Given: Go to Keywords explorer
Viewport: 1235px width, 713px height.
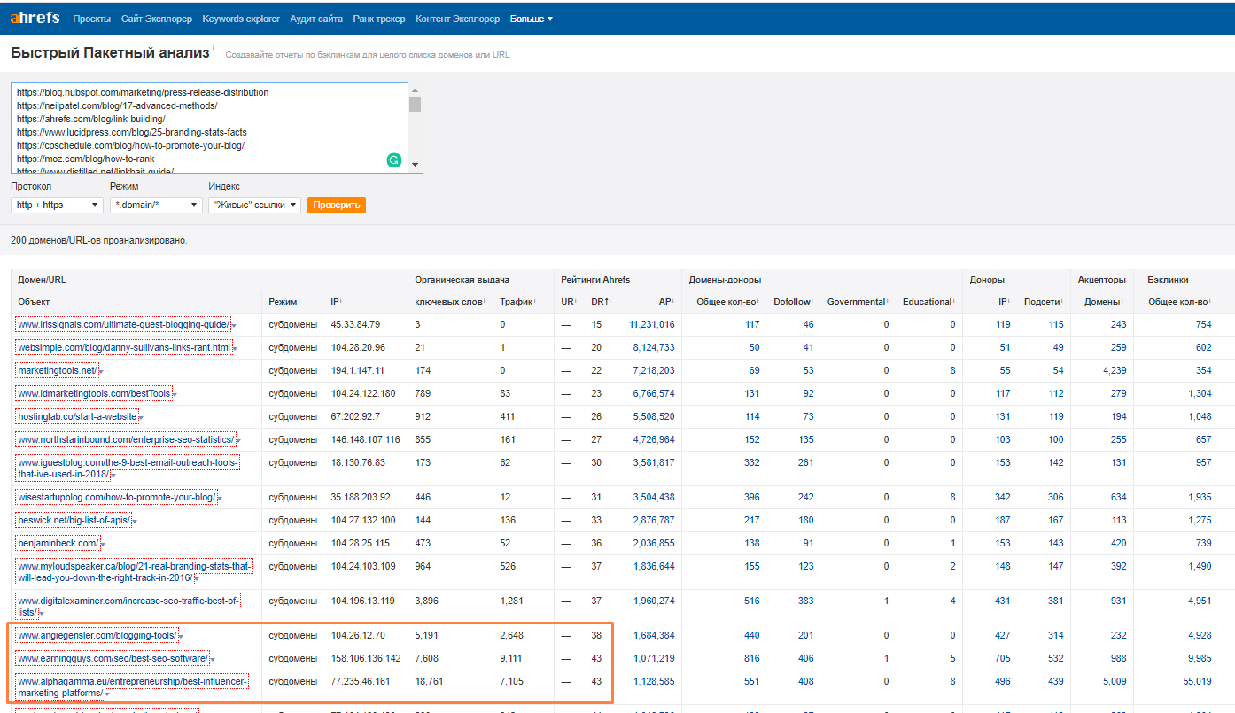Looking at the screenshot, I should 241,19.
